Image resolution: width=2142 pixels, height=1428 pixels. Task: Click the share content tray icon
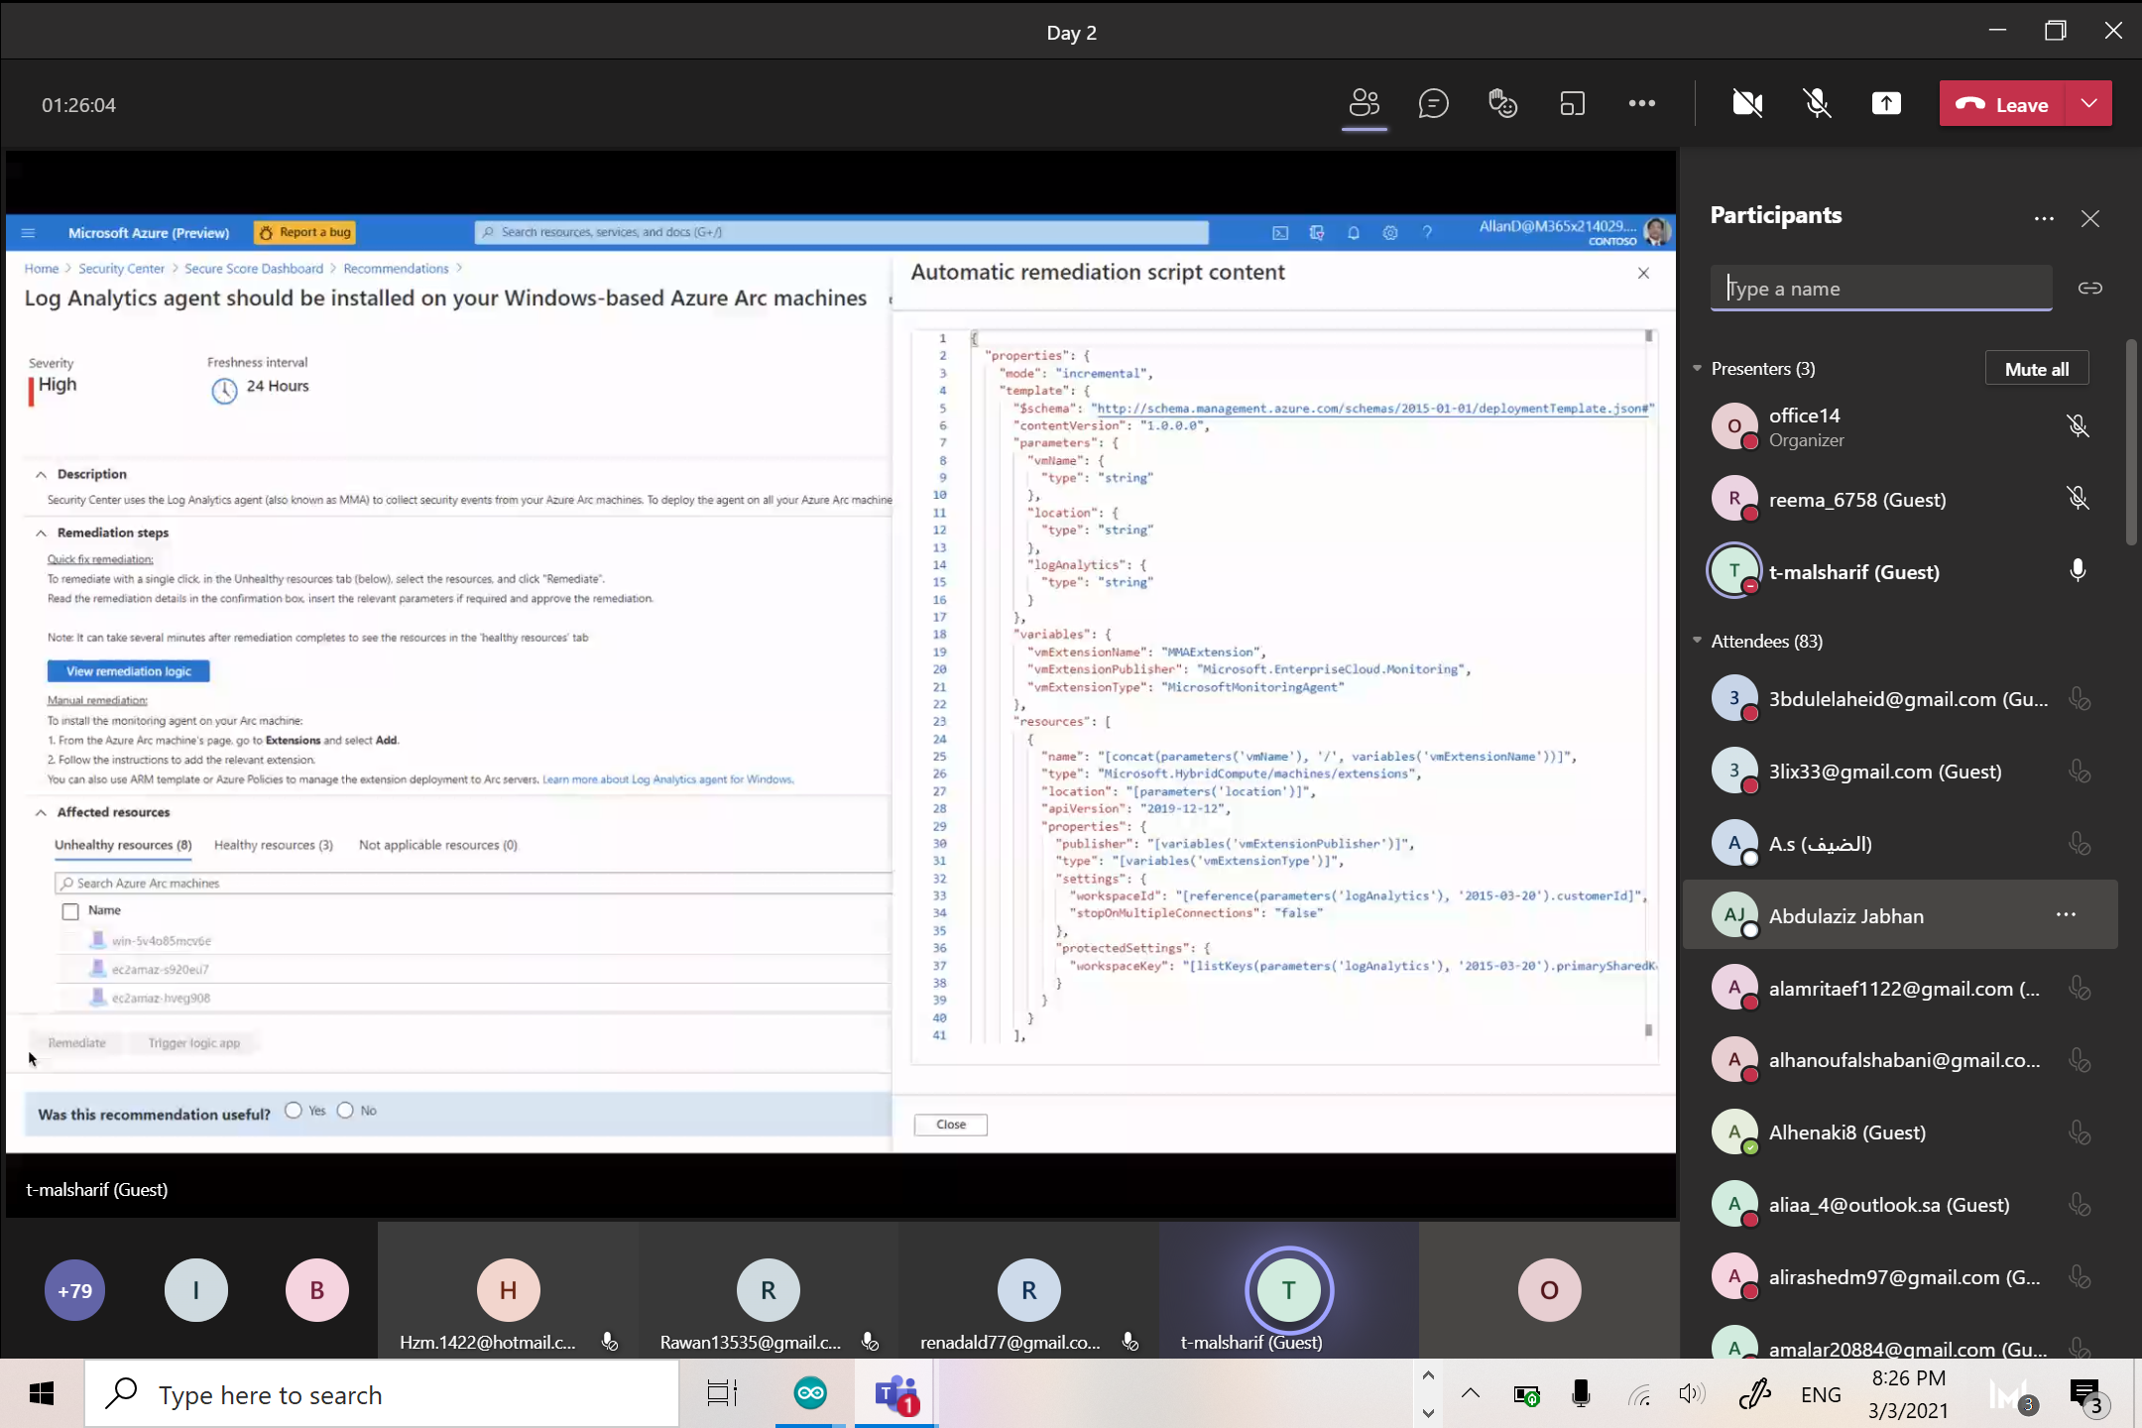1886,104
